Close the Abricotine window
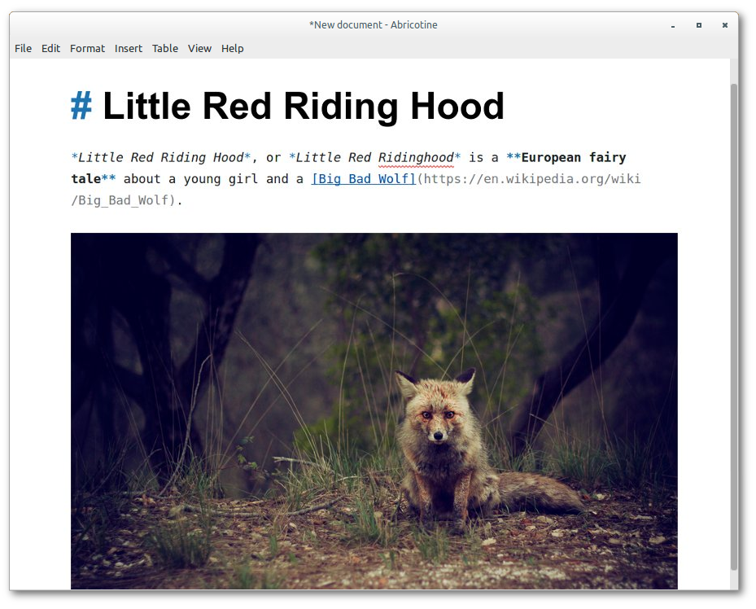 pos(724,25)
